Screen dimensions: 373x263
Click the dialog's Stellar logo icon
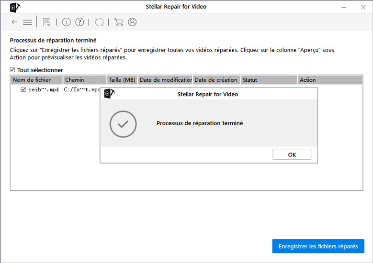[x=109, y=93]
